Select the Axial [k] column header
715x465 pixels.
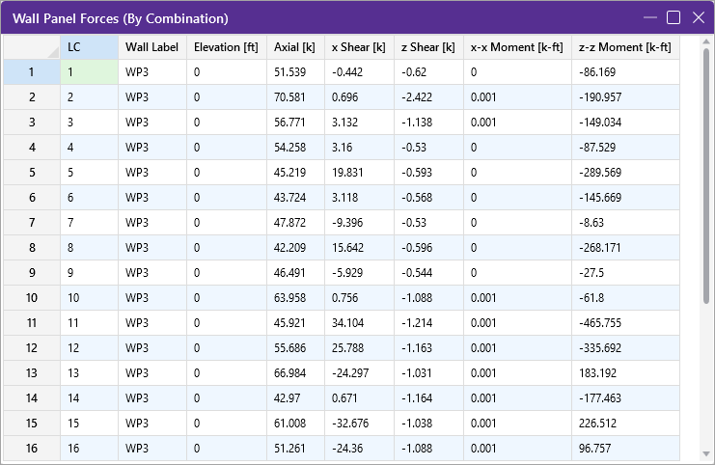point(294,47)
